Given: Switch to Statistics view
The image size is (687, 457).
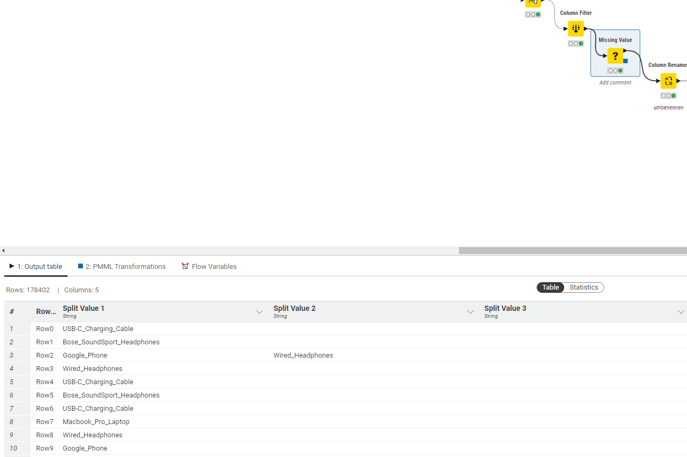Looking at the screenshot, I should 584,287.
